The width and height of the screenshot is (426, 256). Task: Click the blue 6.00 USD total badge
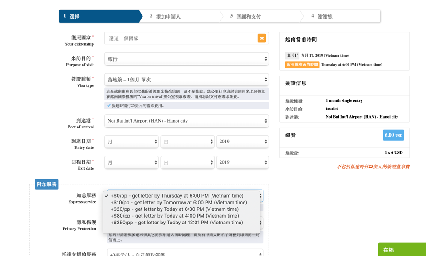coord(393,135)
